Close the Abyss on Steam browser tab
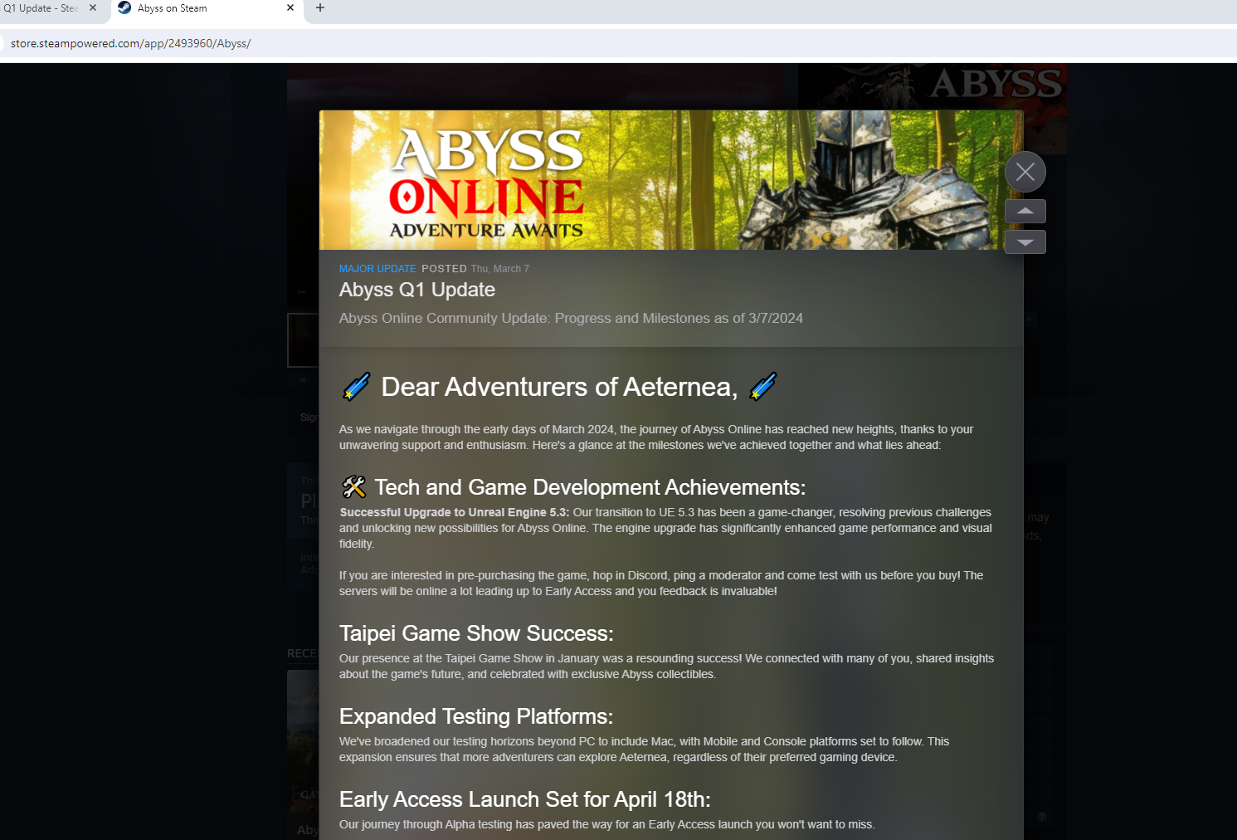The image size is (1237, 840). [290, 7]
